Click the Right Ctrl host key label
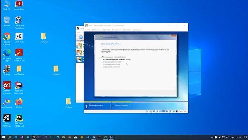 point(182,112)
